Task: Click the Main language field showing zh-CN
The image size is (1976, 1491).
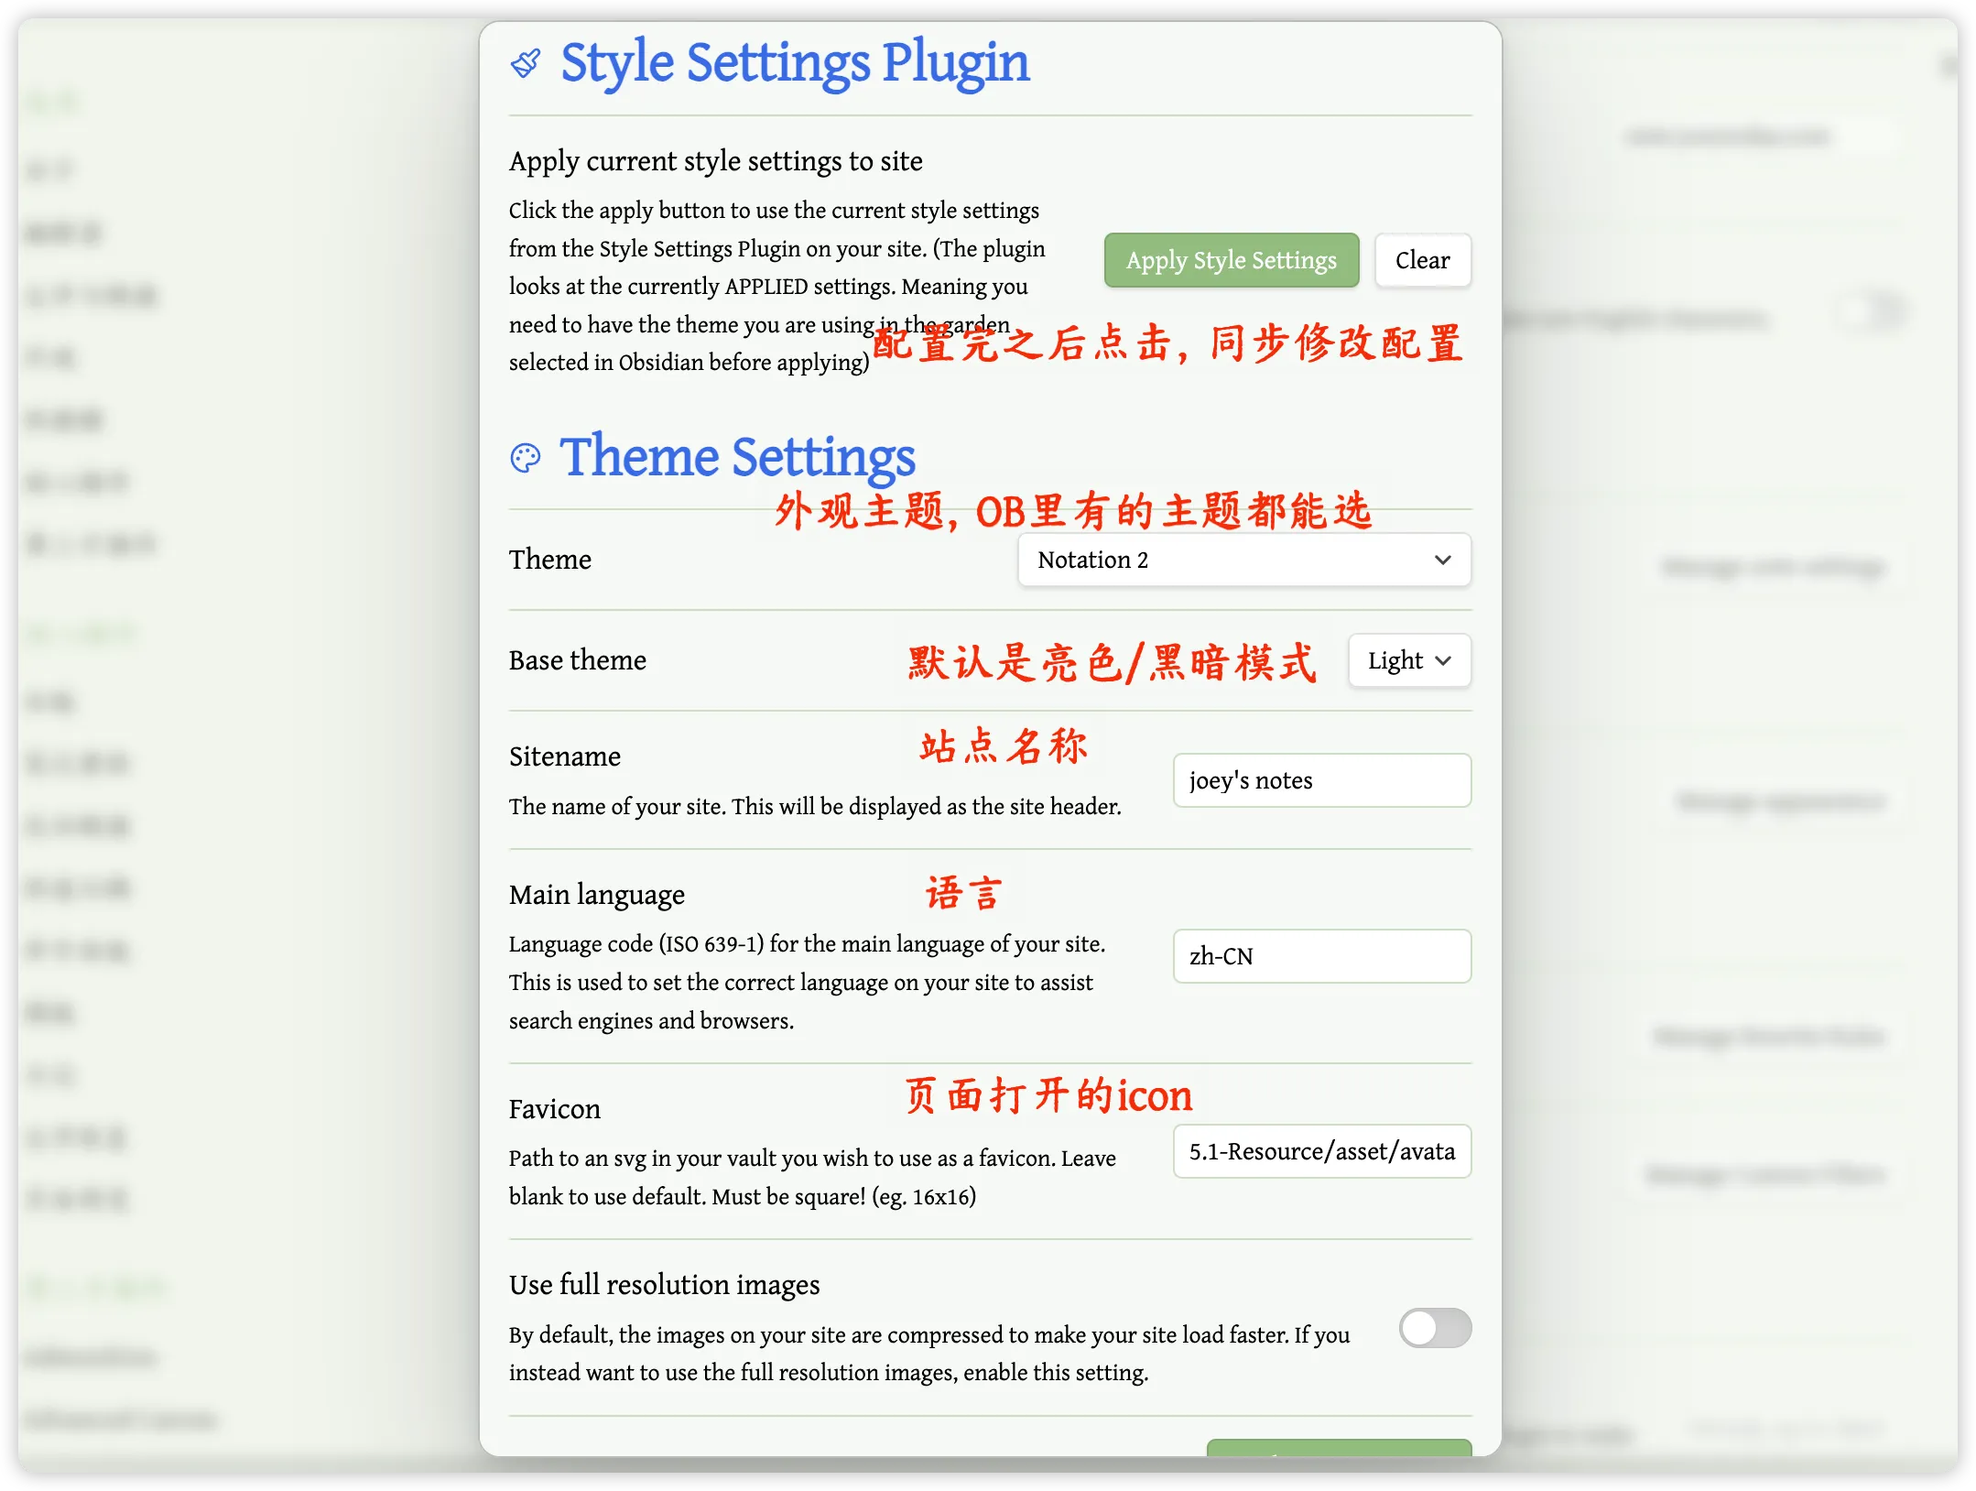Action: point(1321,956)
